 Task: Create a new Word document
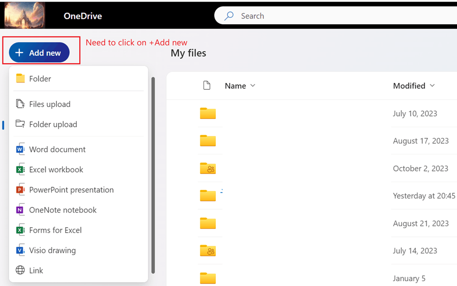[79, 149]
